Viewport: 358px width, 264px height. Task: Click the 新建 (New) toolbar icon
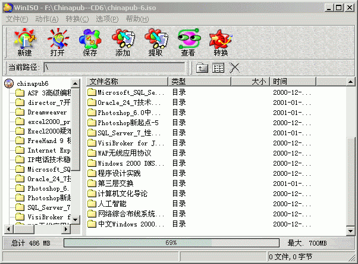[24, 42]
